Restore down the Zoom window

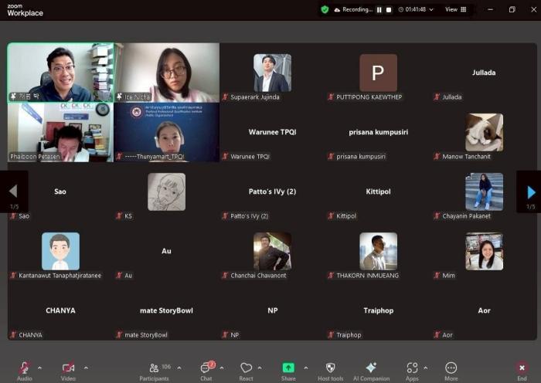[512, 10]
